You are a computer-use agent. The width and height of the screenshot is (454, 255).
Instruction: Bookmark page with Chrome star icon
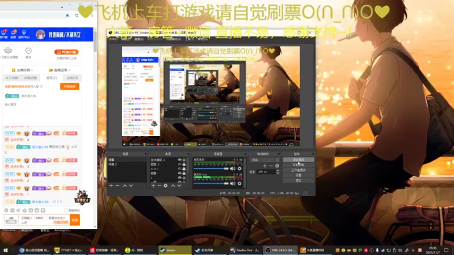coord(67,15)
